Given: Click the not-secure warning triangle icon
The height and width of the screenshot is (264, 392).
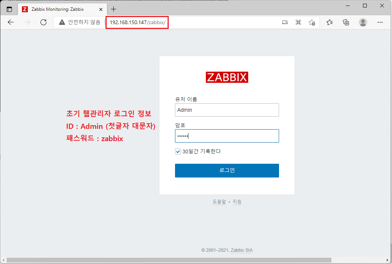Looking at the screenshot, I should coord(62,22).
